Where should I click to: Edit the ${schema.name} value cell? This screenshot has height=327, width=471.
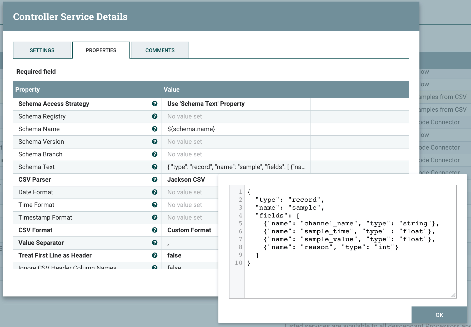[191, 129]
